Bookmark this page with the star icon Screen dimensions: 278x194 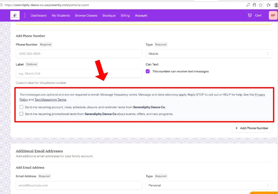point(260,5)
